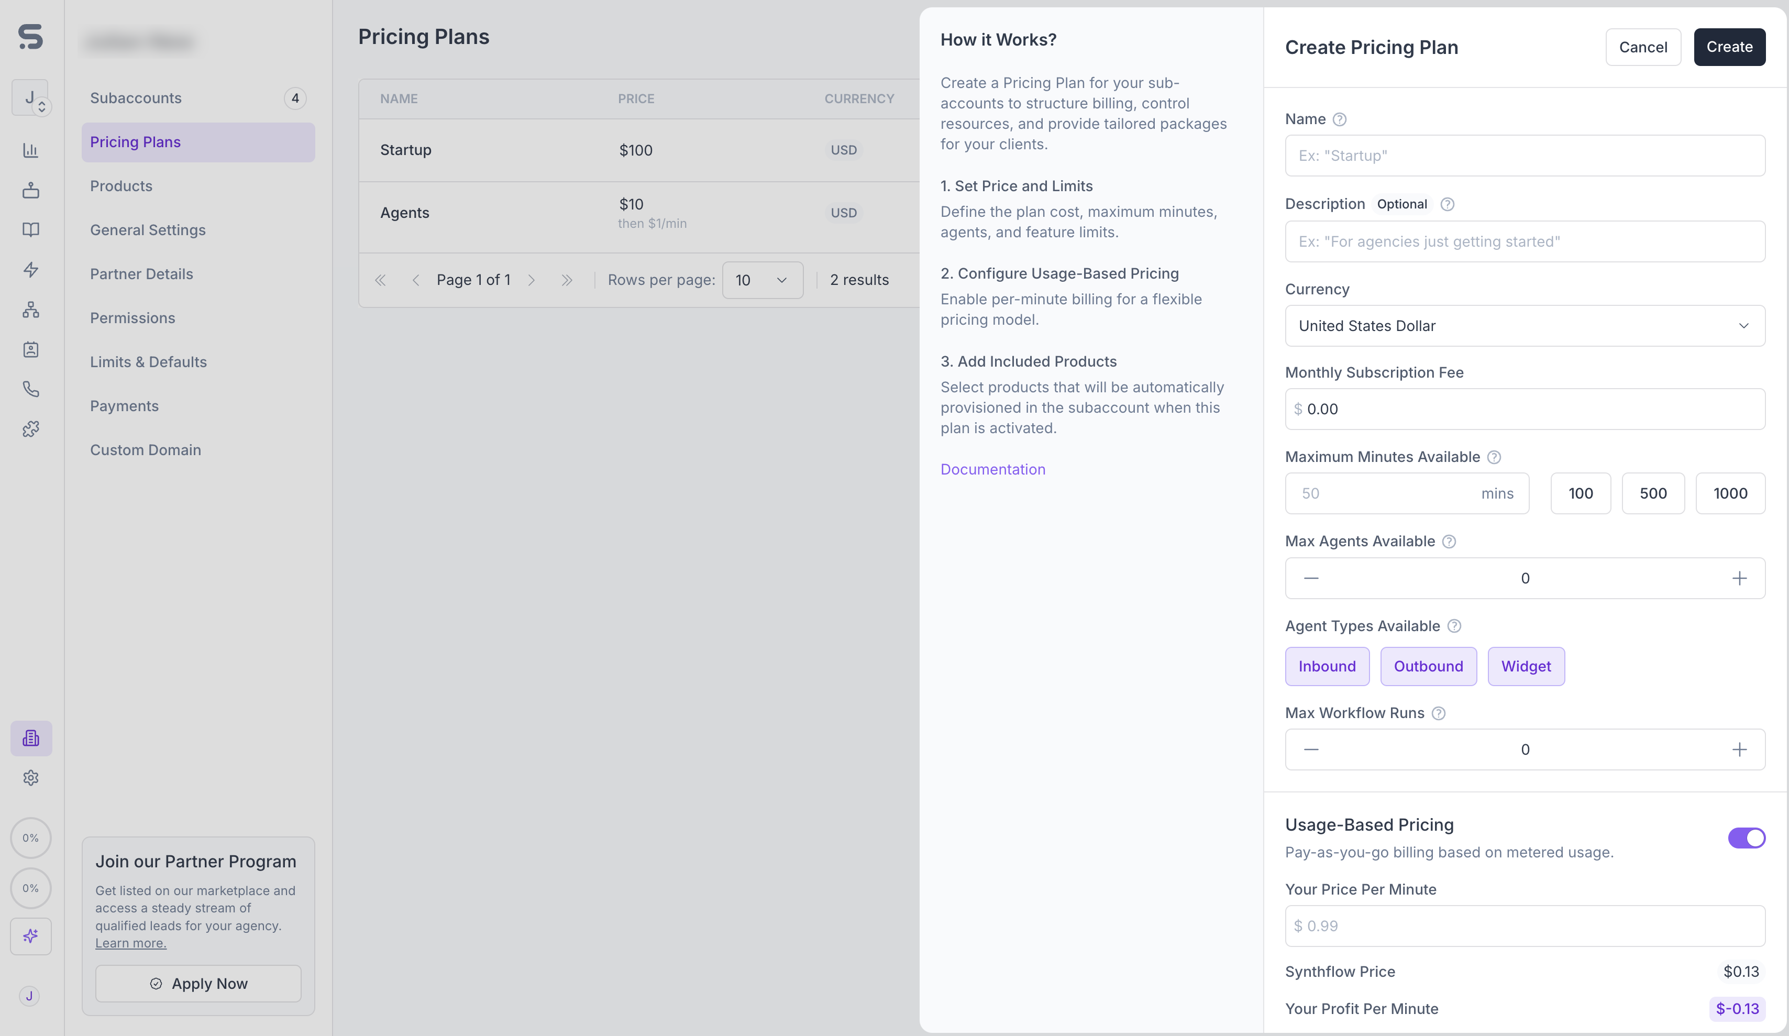Click the lightning actions icon

[30, 270]
